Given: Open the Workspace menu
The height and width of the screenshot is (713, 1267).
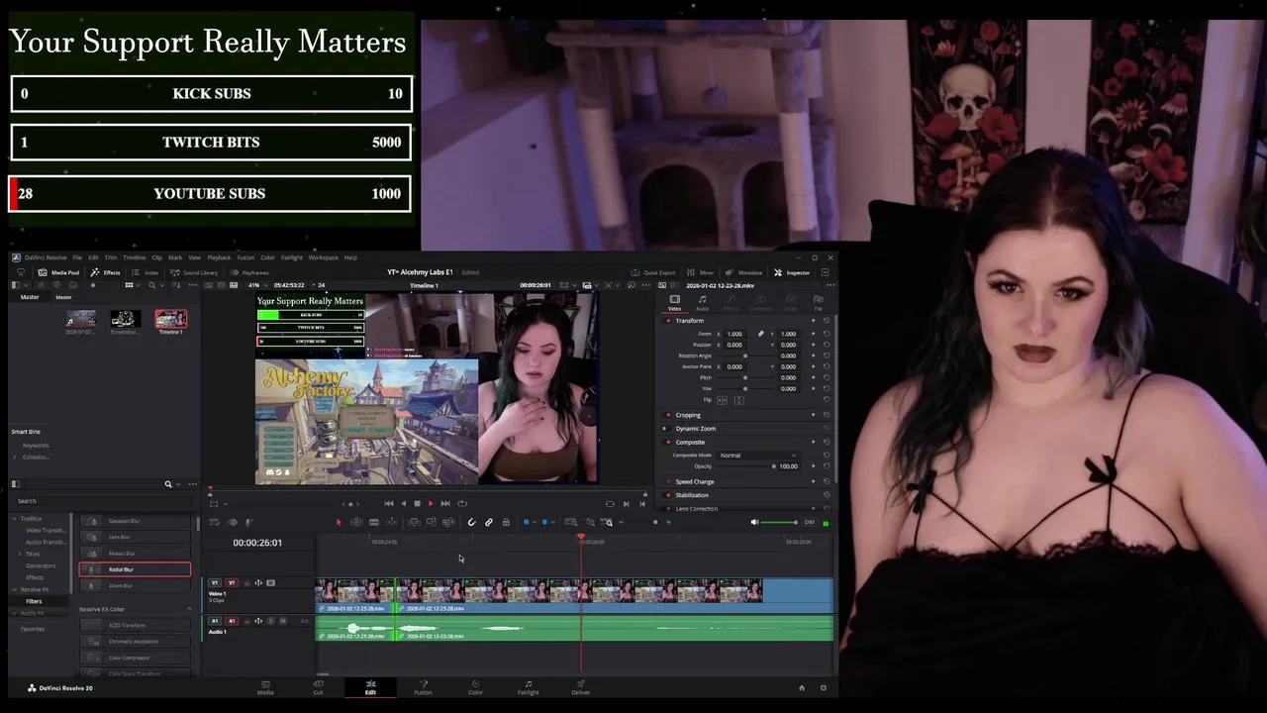Looking at the screenshot, I should pyautogui.click(x=323, y=257).
